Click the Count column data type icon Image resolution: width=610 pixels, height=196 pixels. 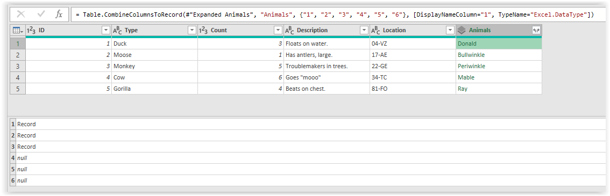tap(204, 30)
